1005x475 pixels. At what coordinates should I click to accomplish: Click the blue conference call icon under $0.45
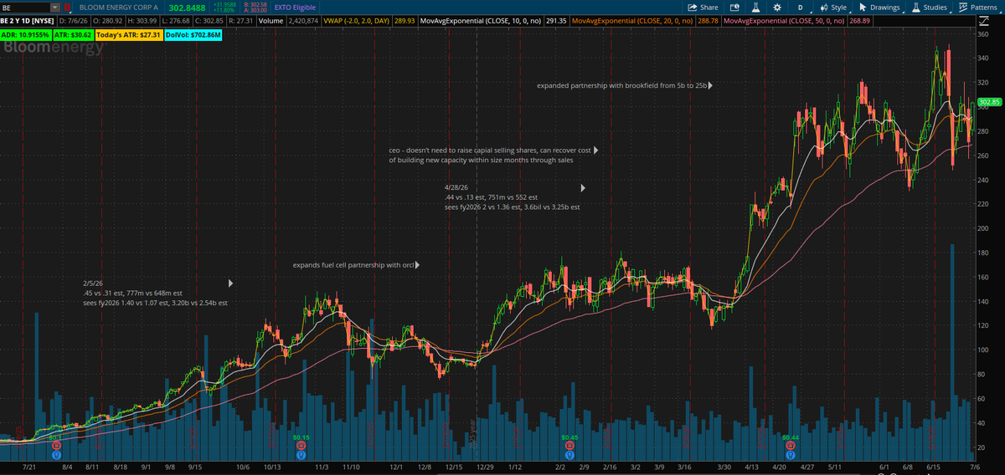pyautogui.click(x=569, y=456)
